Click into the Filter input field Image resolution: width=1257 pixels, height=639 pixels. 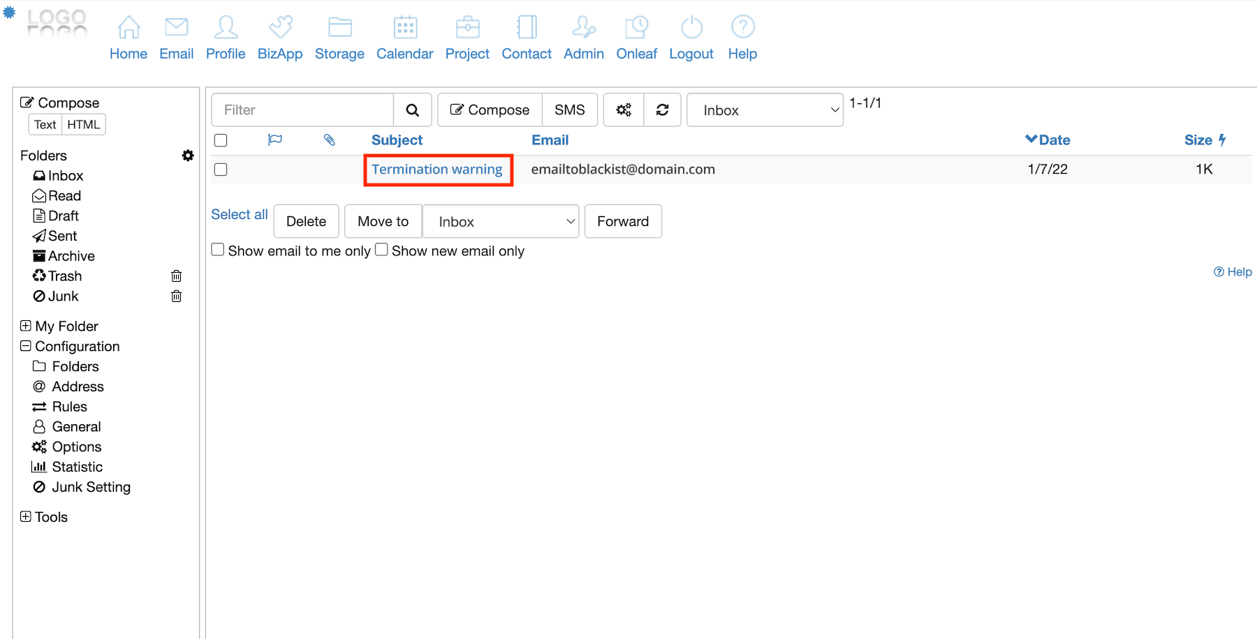pos(303,110)
